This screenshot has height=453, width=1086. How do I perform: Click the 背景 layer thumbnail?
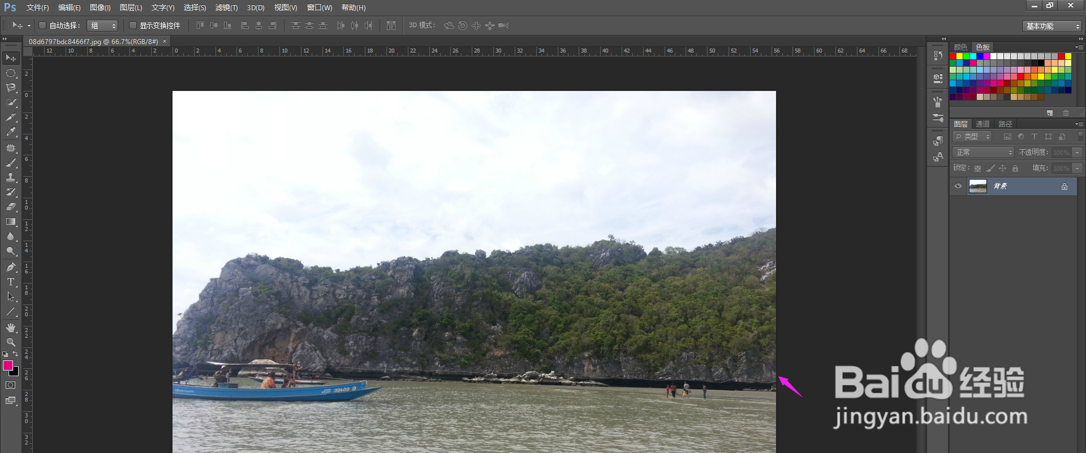(977, 186)
